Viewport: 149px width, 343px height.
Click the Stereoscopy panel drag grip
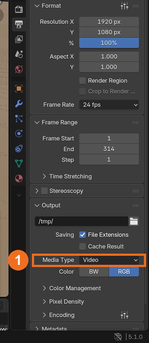coord(136,191)
